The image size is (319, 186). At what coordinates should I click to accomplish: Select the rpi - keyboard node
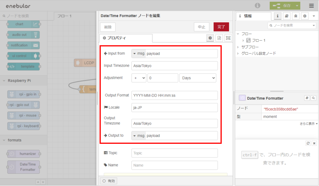coord(23,126)
